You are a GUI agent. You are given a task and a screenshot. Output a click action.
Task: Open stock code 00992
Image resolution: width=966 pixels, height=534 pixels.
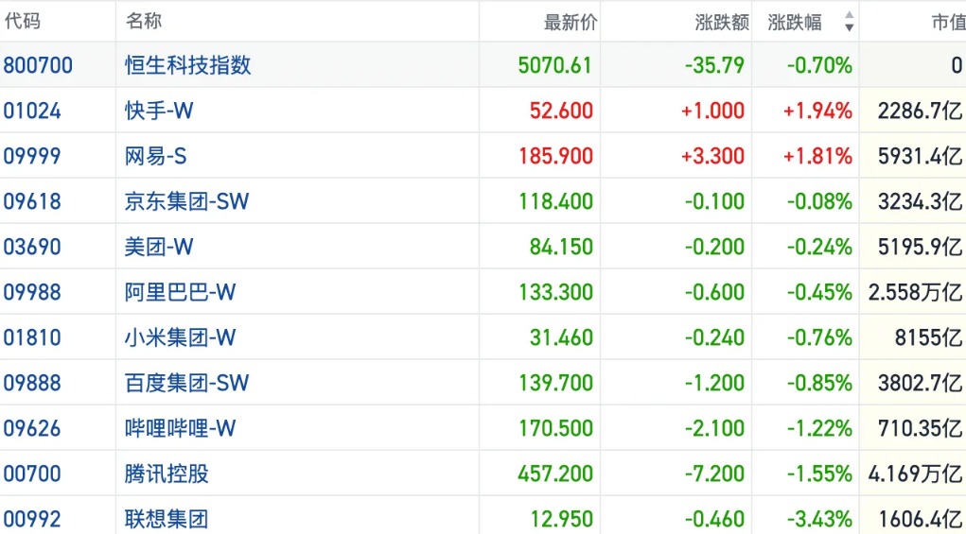33,520
